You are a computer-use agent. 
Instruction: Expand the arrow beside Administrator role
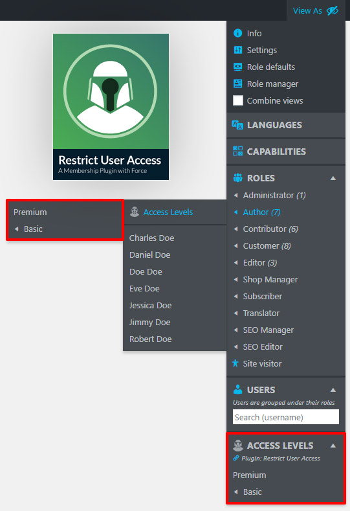coord(235,195)
